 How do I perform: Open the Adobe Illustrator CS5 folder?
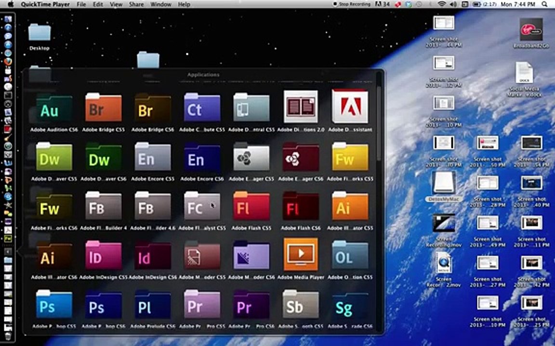click(x=350, y=206)
